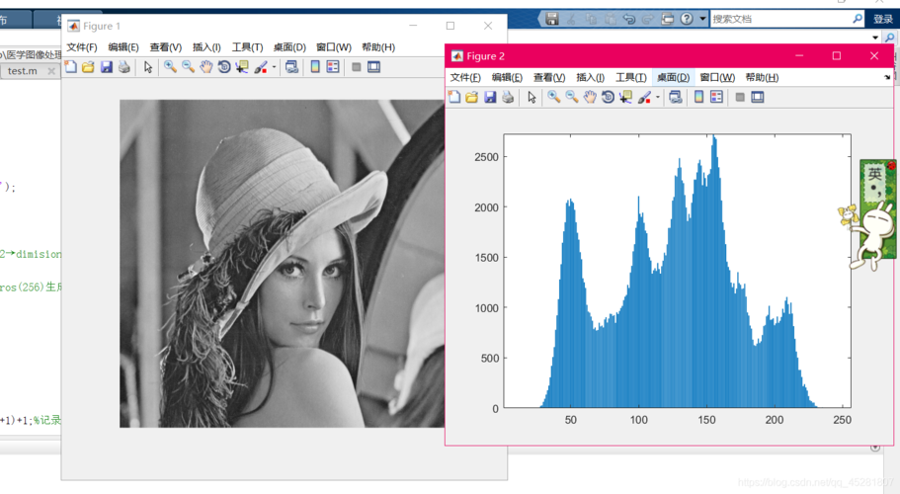
Task: Open 帮助(H) menu in Figure 1
Action: [x=378, y=47]
